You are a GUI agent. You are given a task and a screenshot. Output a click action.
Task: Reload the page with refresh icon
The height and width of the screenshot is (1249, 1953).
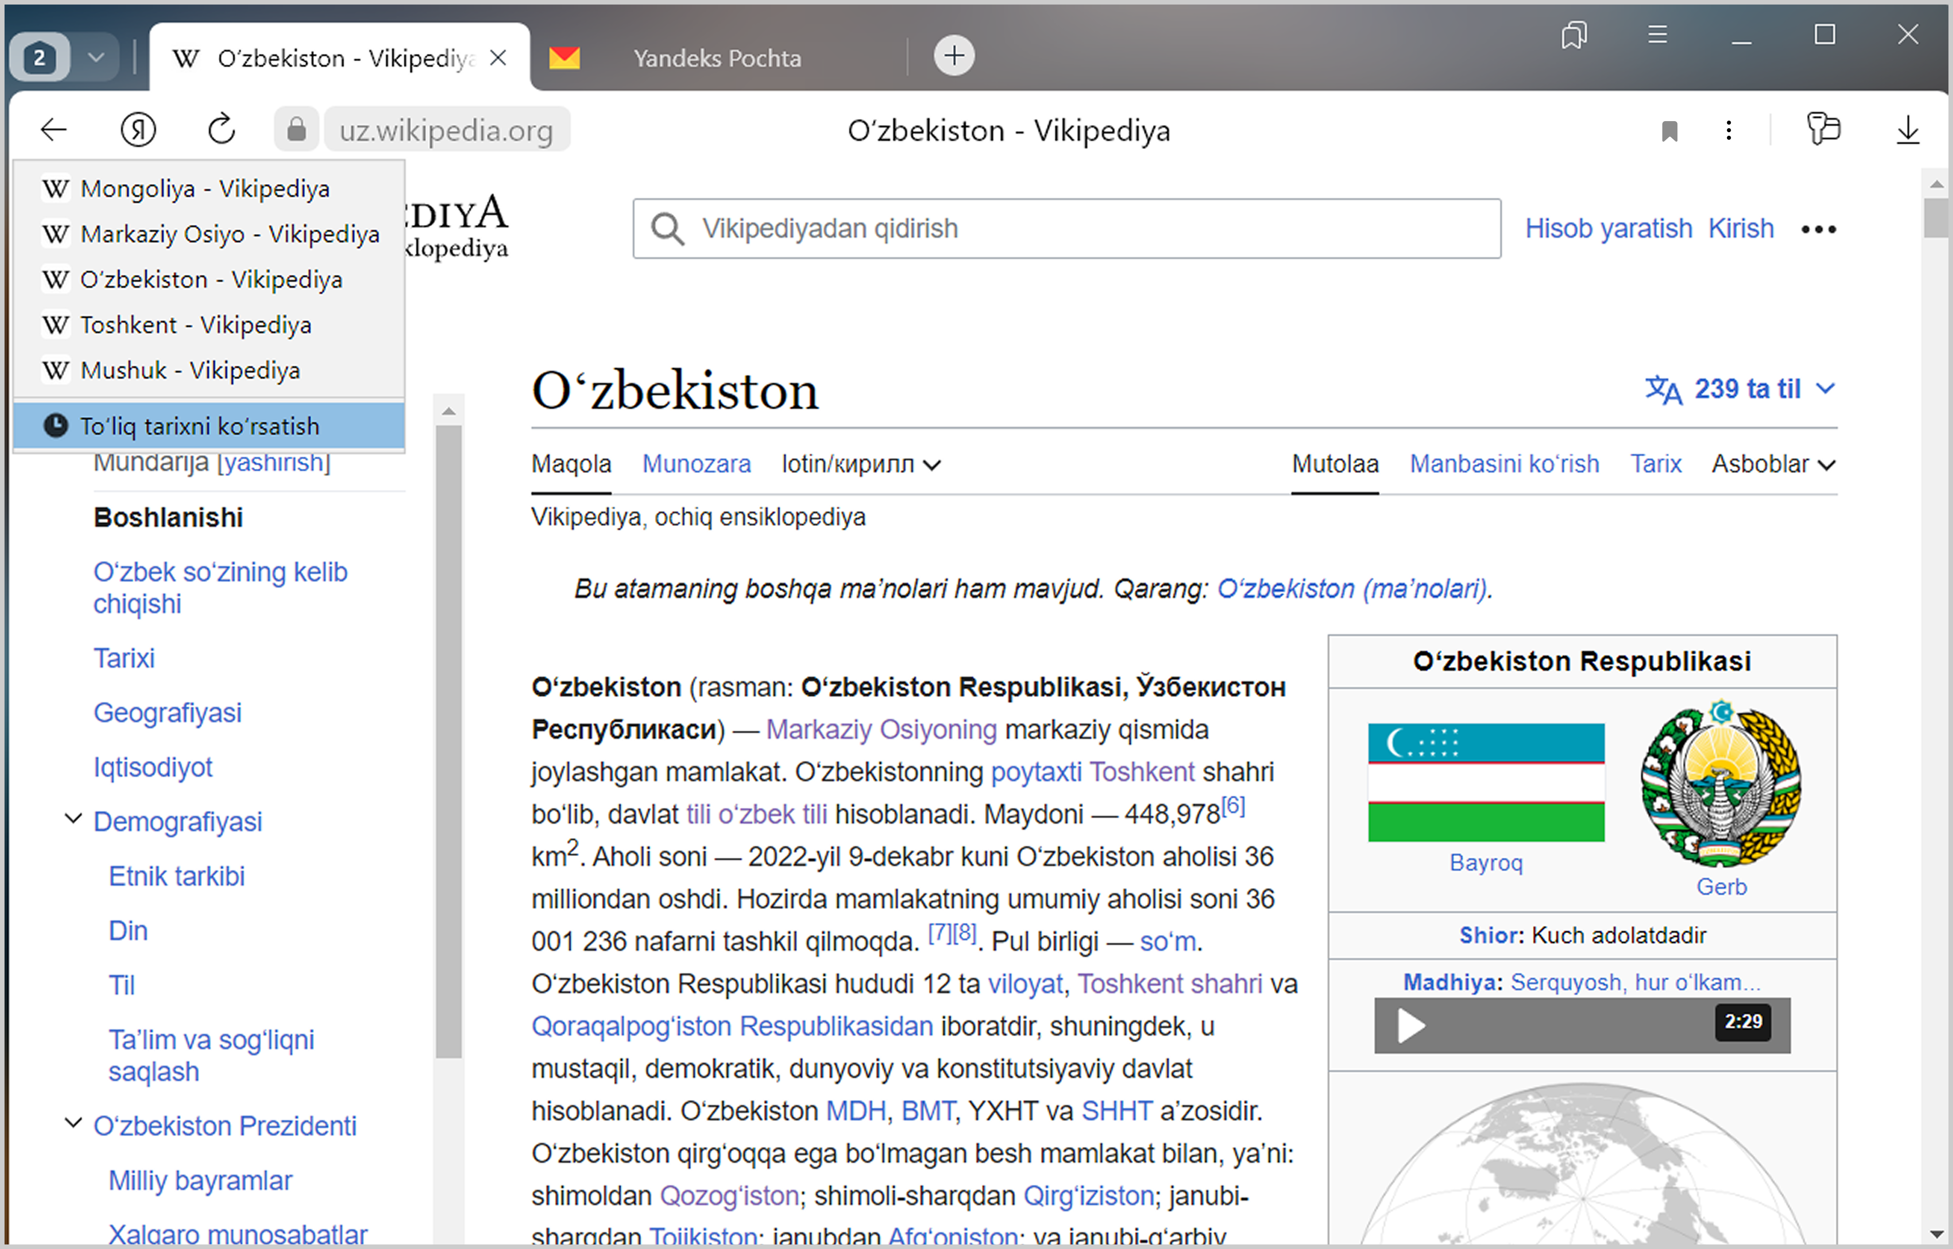pyautogui.click(x=221, y=130)
